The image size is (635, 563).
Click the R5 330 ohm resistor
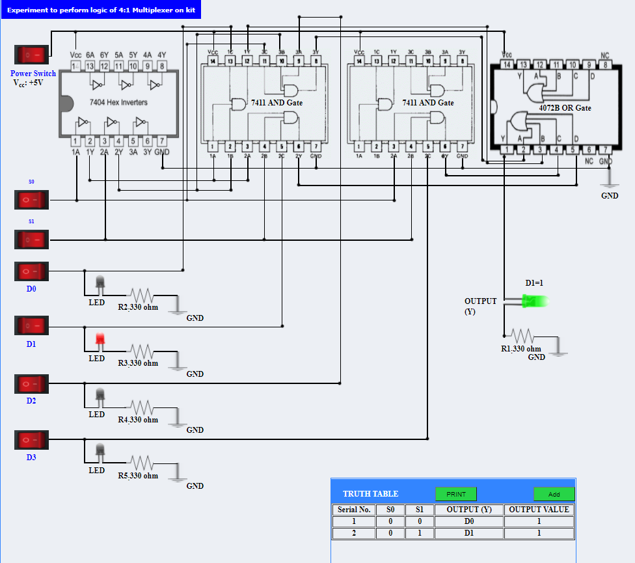tap(142, 463)
